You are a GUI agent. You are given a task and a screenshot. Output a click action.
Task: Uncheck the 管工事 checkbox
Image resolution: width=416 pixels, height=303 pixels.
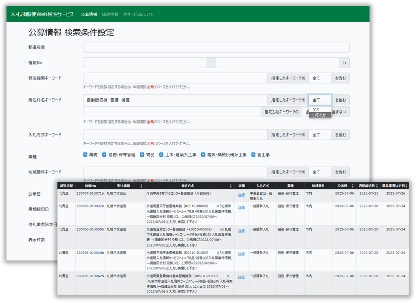coord(253,155)
